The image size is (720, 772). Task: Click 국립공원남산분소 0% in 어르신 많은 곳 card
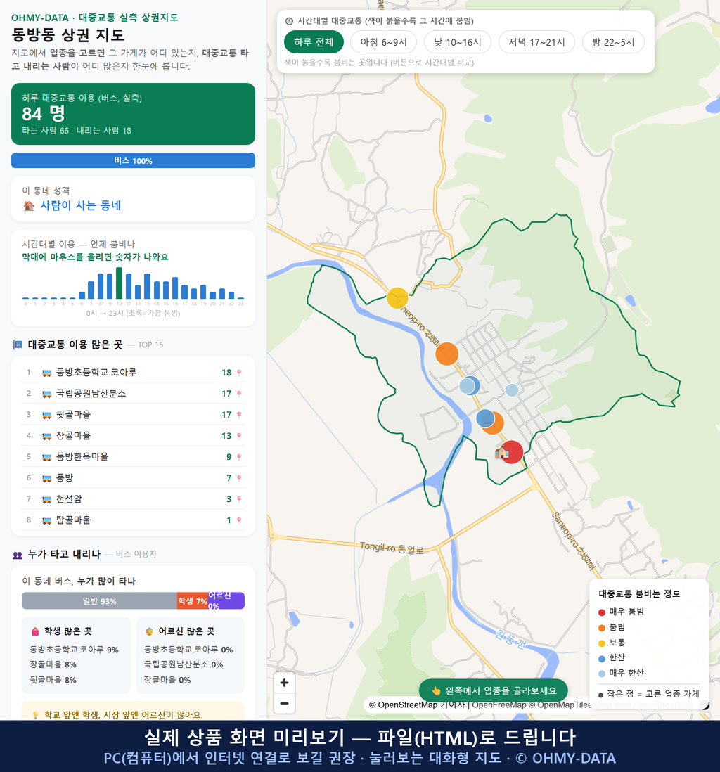pos(184,664)
